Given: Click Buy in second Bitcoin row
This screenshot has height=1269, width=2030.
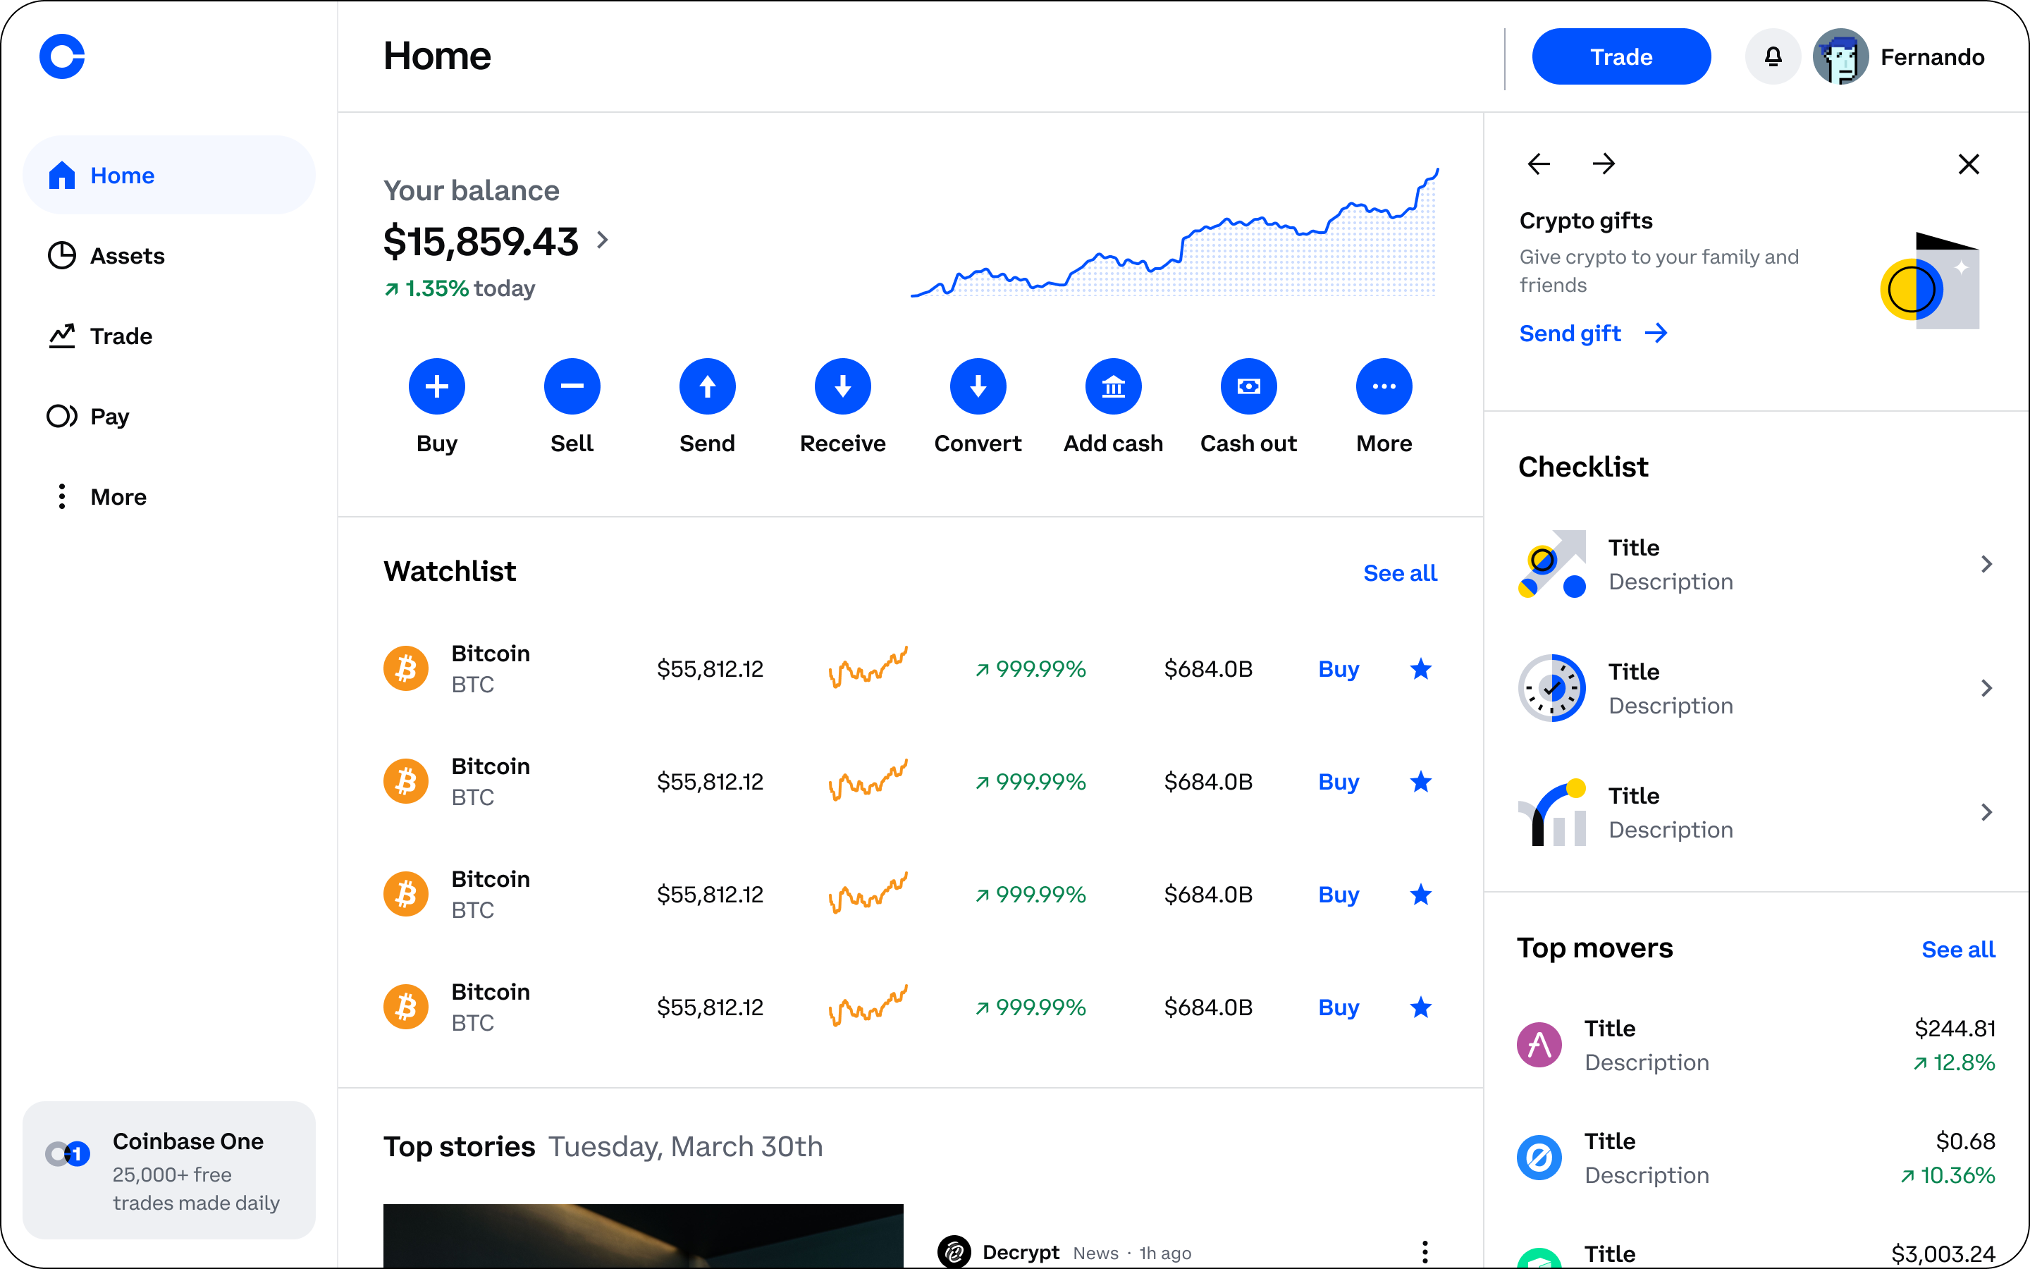Looking at the screenshot, I should 1338,781.
